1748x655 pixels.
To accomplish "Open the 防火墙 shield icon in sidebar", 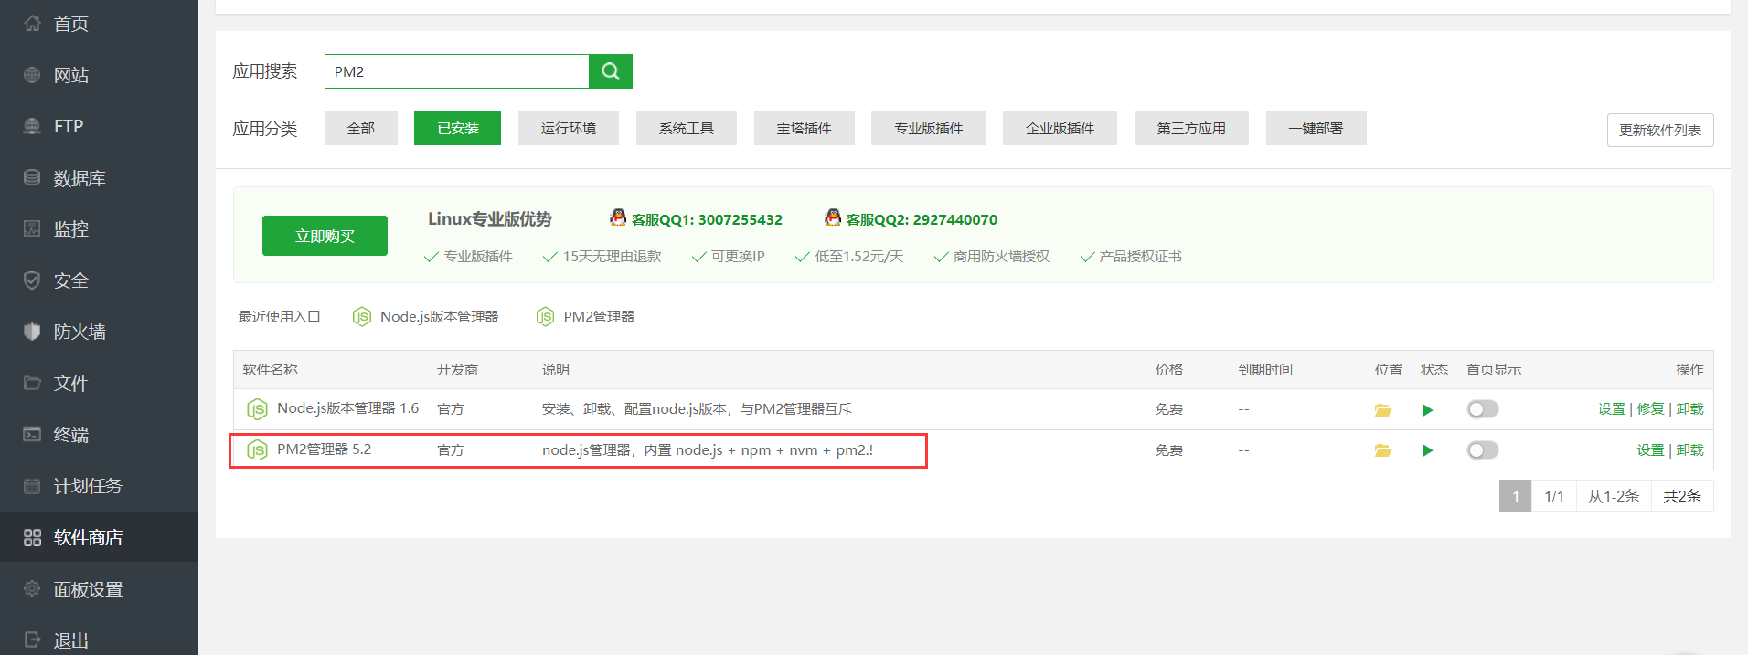I will [32, 332].
